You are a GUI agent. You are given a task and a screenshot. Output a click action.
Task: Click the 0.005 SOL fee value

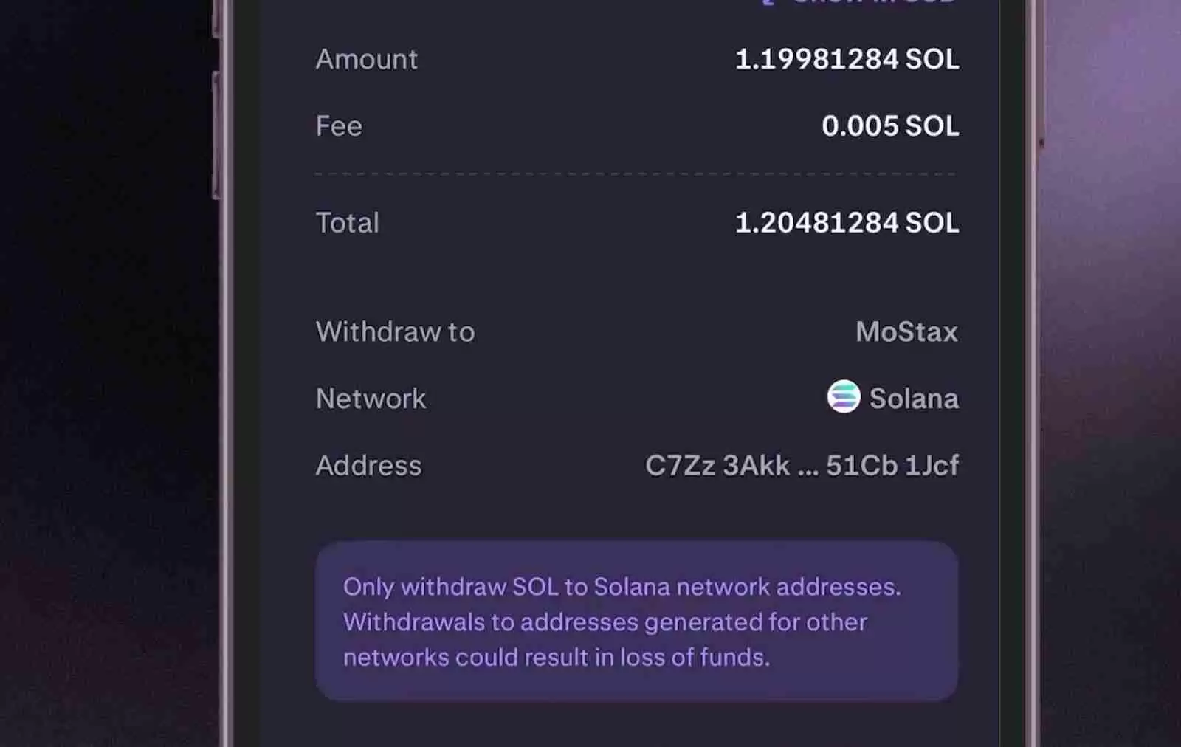[889, 126]
